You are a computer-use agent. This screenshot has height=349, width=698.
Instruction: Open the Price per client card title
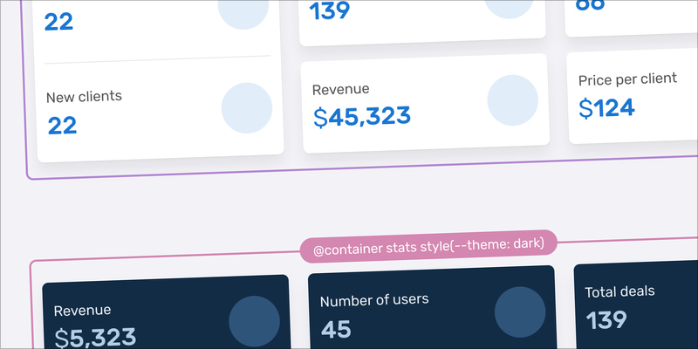pyautogui.click(x=627, y=79)
